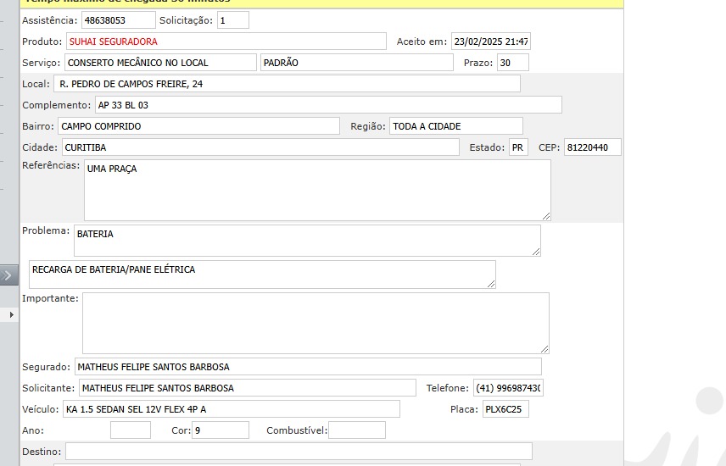Click the empty Importante text area

click(316, 323)
